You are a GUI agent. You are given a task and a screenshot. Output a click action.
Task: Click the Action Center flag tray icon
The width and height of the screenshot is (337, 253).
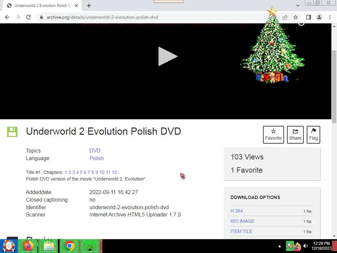tap(290, 246)
